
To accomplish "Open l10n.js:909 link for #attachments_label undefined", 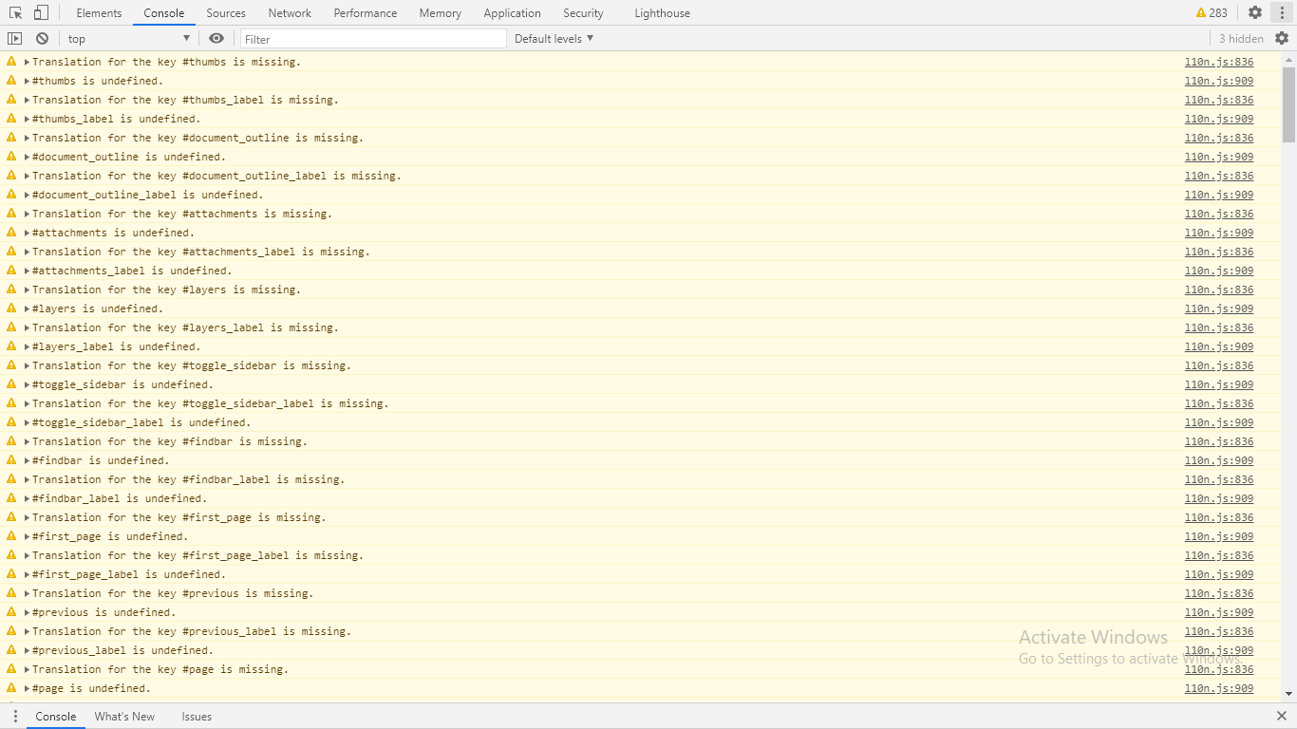I will 1219,271.
